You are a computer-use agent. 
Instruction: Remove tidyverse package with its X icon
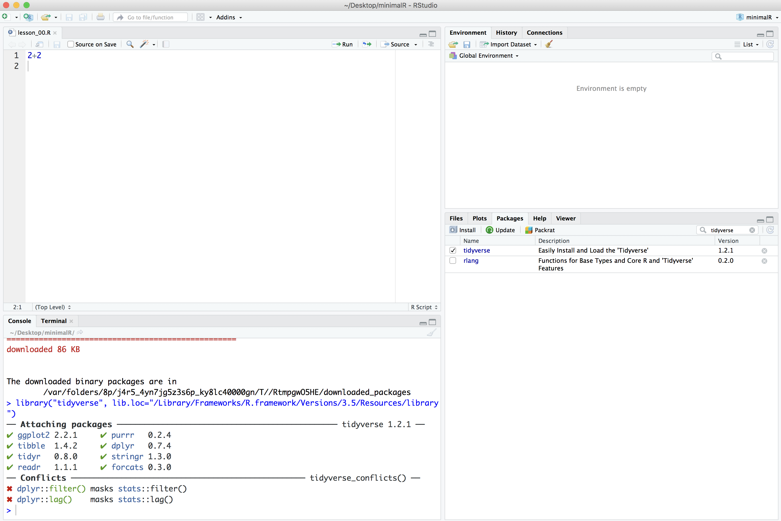point(764,251)
